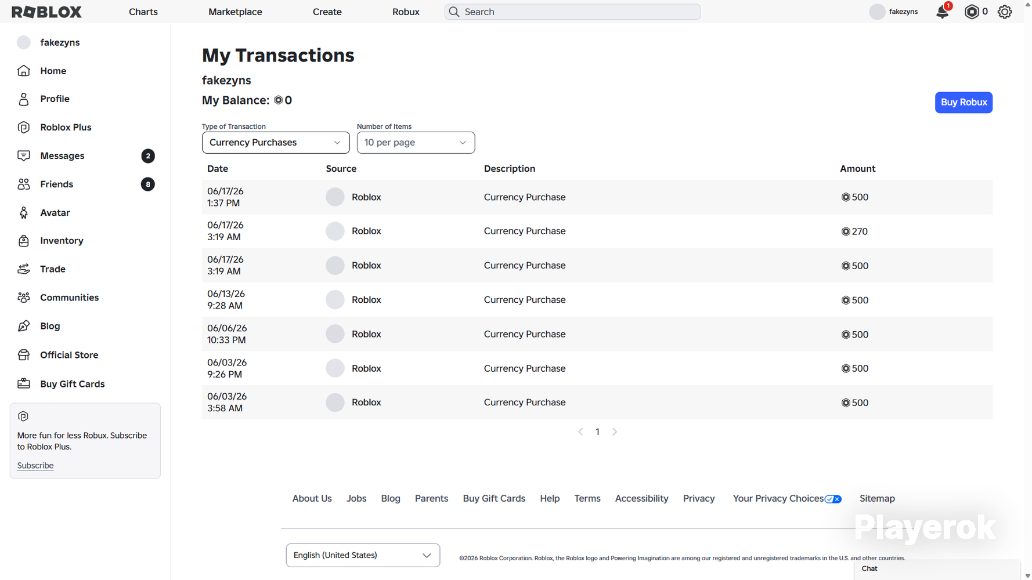The image size is (1032, 580).
Task: Click the scrollbar down arrow
Action: 1028,576
